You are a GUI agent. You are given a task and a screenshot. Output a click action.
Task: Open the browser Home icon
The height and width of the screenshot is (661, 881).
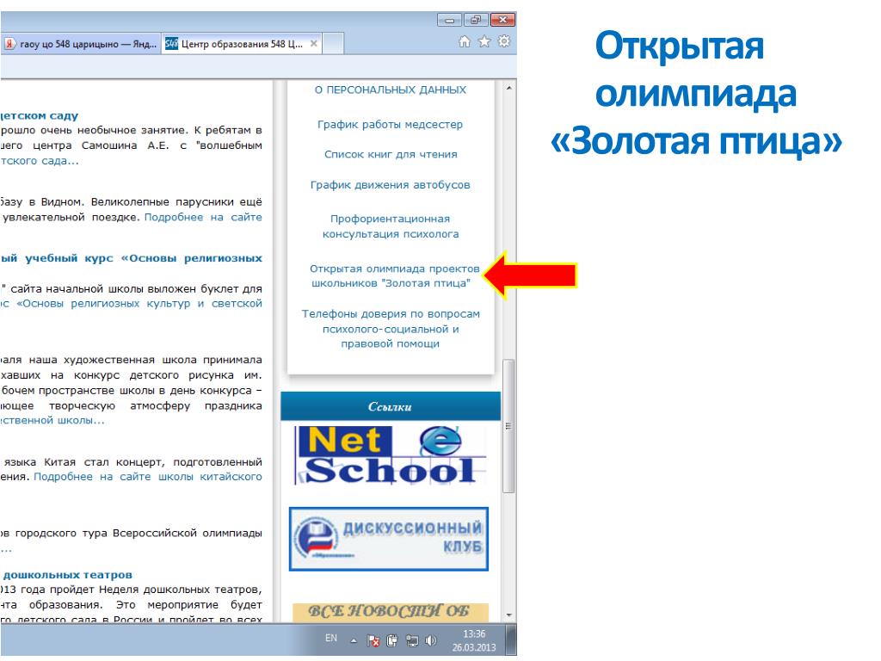point(464,41)
